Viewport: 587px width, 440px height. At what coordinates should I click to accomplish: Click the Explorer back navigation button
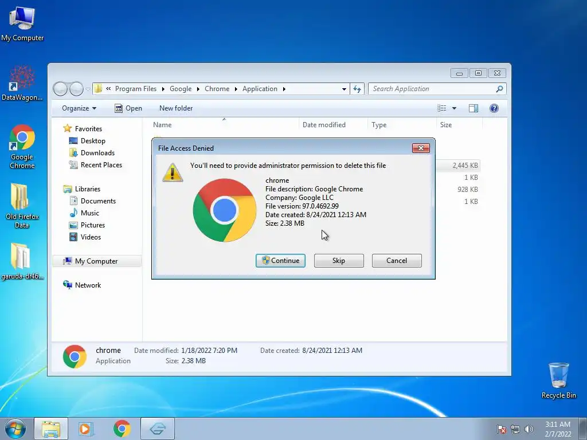[60, 89]
